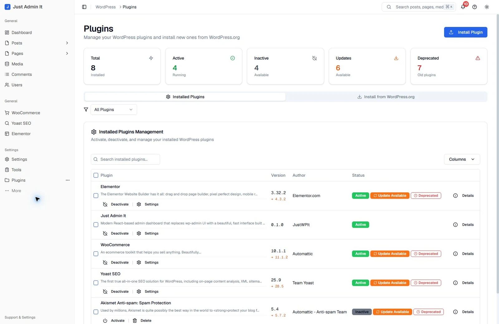Focus the top search posts field
The height and width of the screenshot is (324, 499).
[x=419, y=7]
